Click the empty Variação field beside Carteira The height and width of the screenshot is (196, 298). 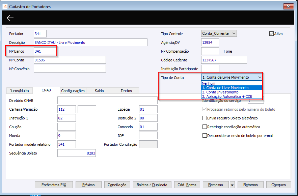coord(87,109)
